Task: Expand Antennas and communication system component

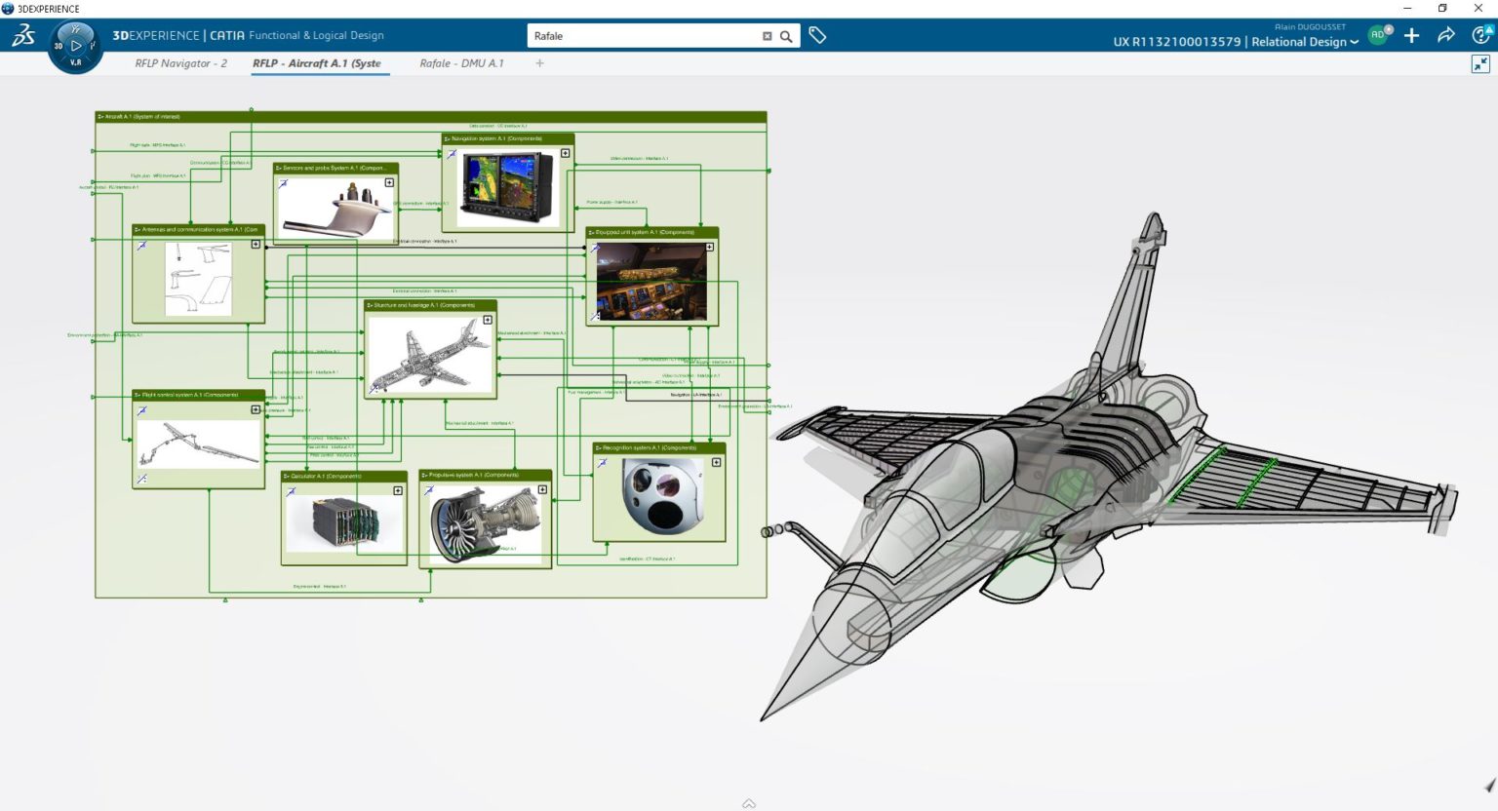Action: coord(256,245)
